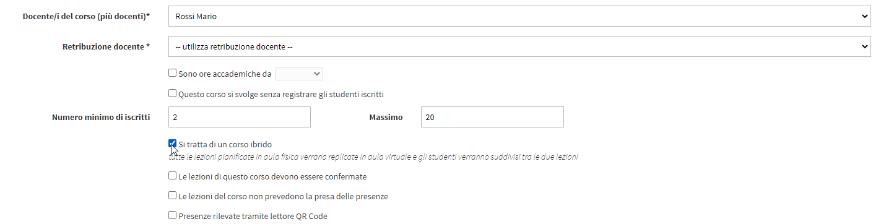This screenshot has height=224, width=881.
Task: Open the academic hours duration select
Action: [x=299, y=74]
